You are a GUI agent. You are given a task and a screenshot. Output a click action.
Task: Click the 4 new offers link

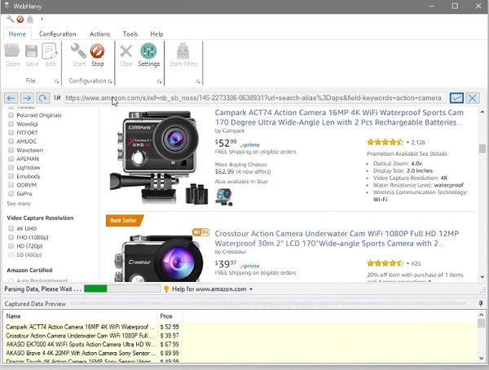coord(253,172)
